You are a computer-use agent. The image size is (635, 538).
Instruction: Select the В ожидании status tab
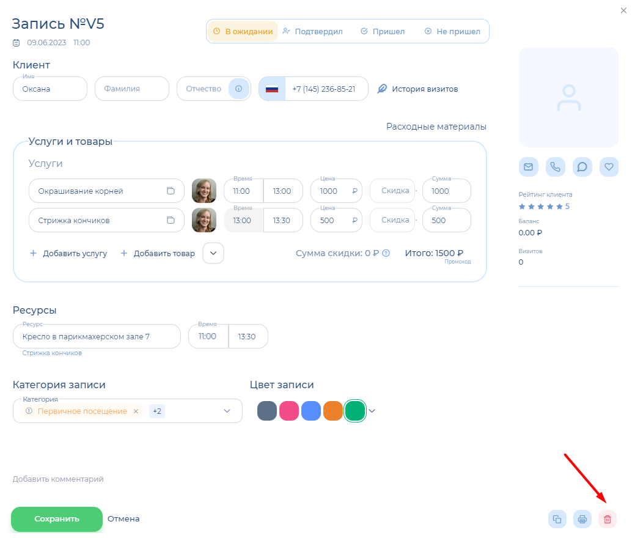point(243,31)
